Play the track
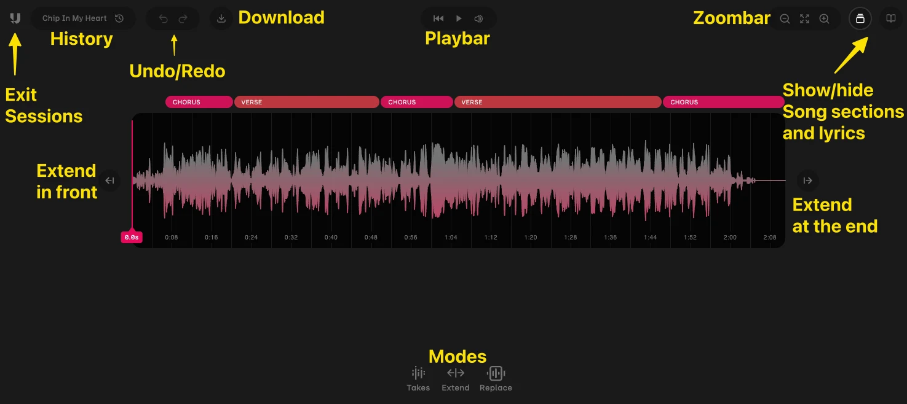 tap(459, 18)
